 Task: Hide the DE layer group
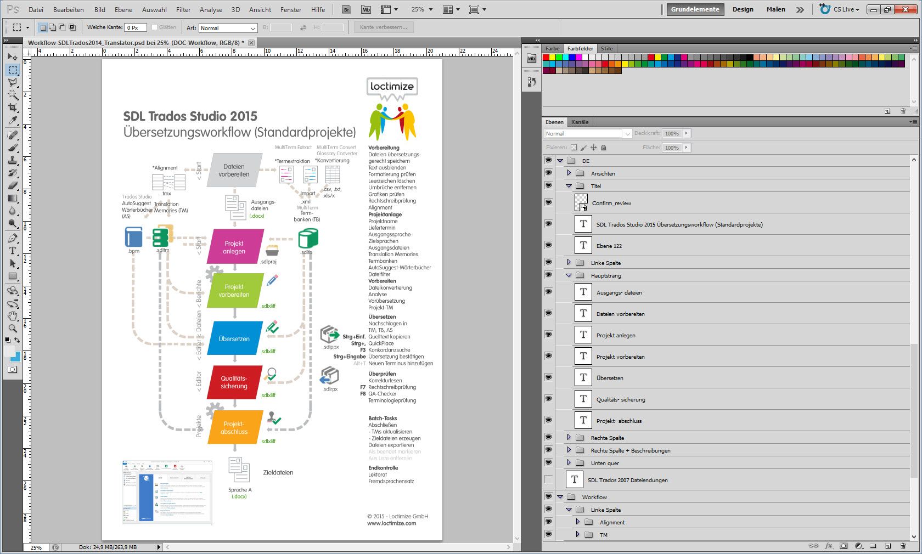(548, 160)
